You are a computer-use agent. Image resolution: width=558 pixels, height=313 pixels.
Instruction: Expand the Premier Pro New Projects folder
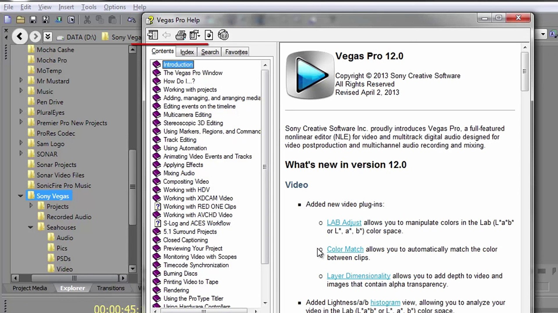click(21, 122)
